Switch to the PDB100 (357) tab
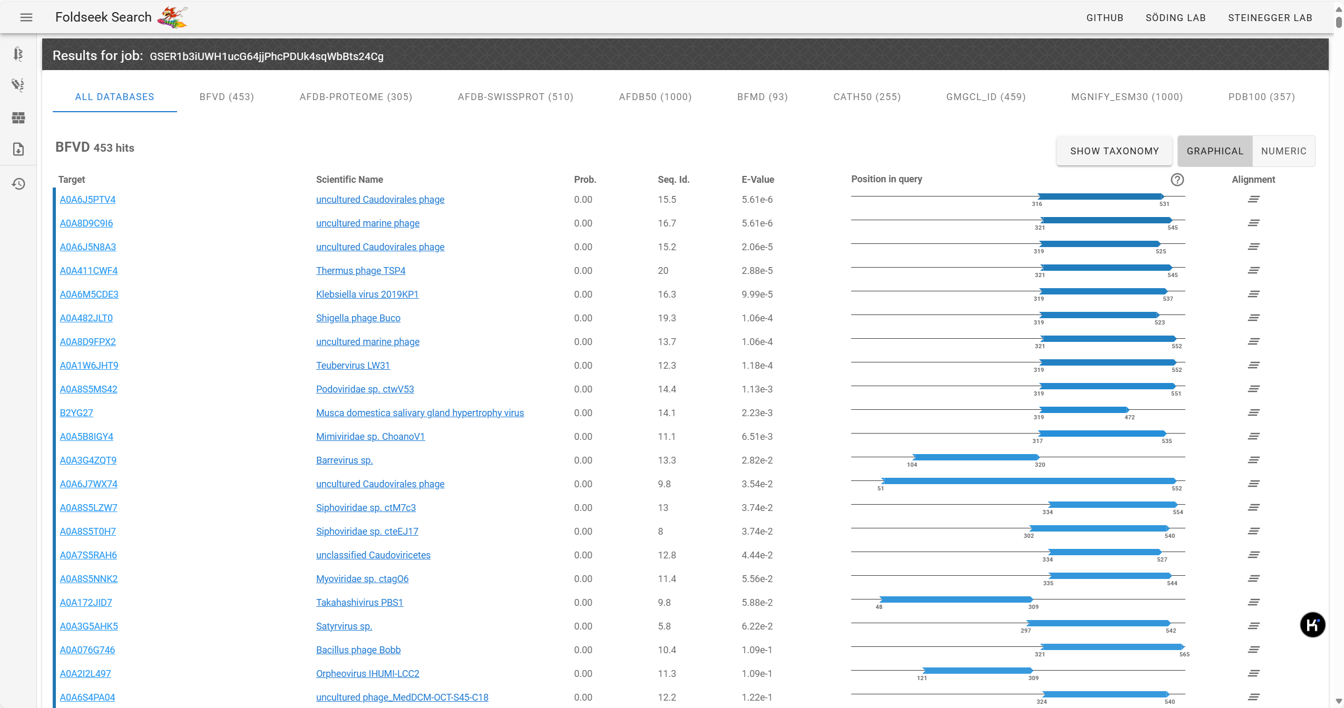1344x708 pixels. pyautogui.click(x=1261, y=97)
